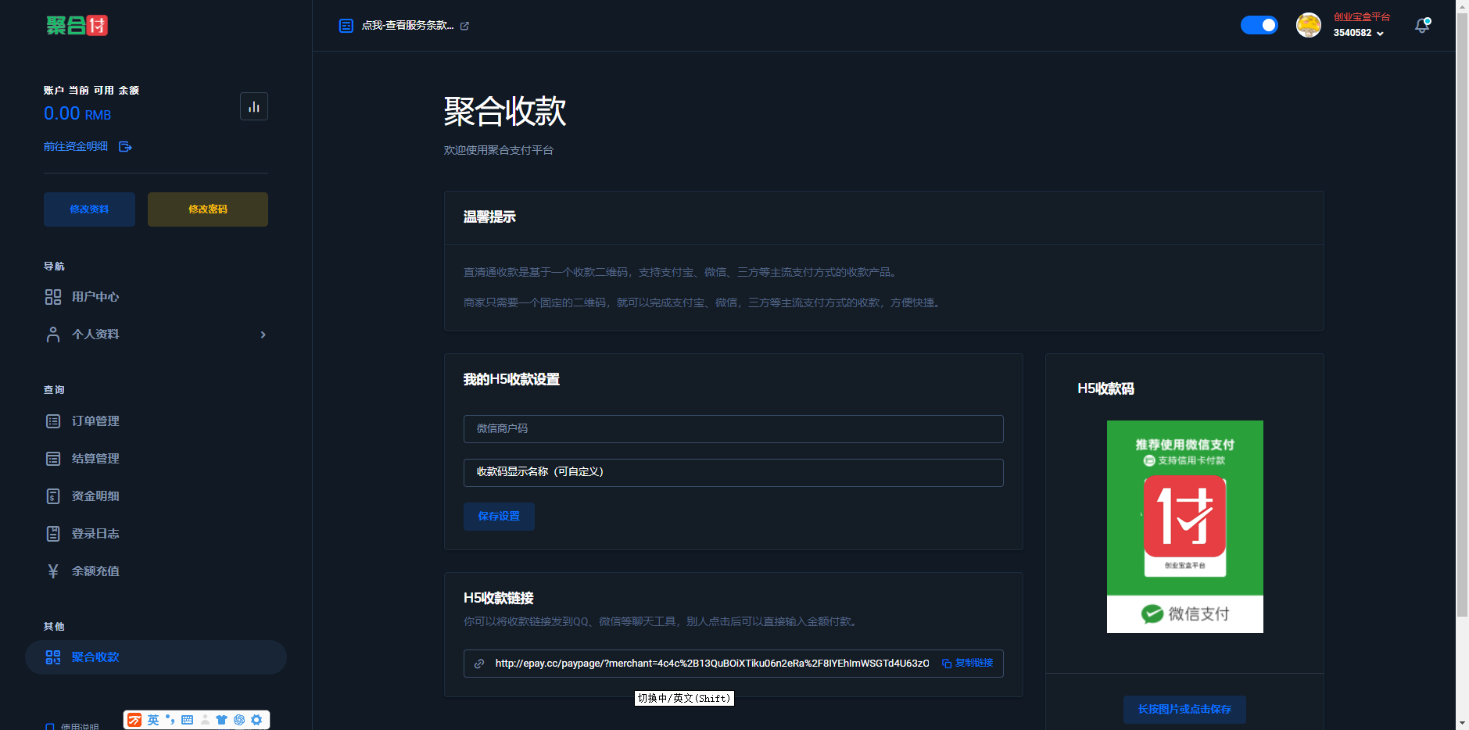Switch IME language by clicking 英 icon

(x=152, y=719)
